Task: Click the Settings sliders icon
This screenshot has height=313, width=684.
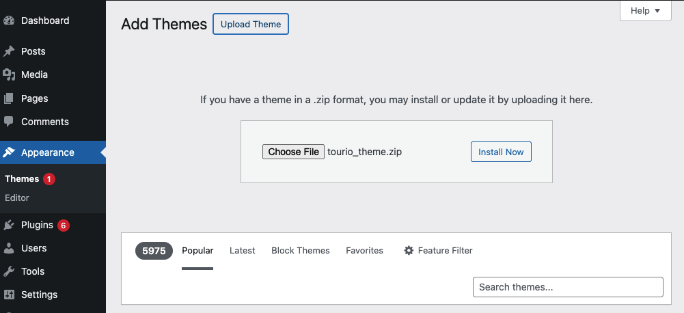Action: coord(9,295)
